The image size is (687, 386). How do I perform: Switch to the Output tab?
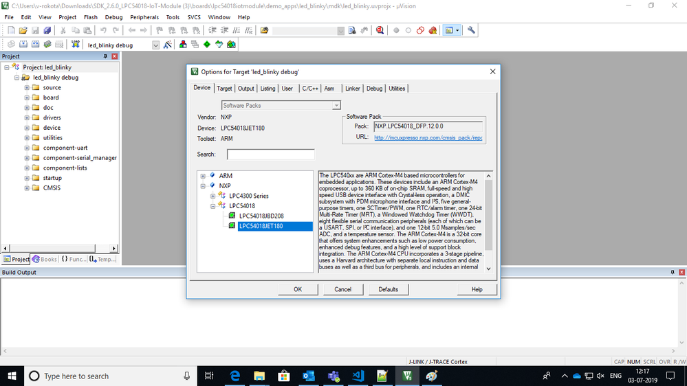[x=246, y=89]
